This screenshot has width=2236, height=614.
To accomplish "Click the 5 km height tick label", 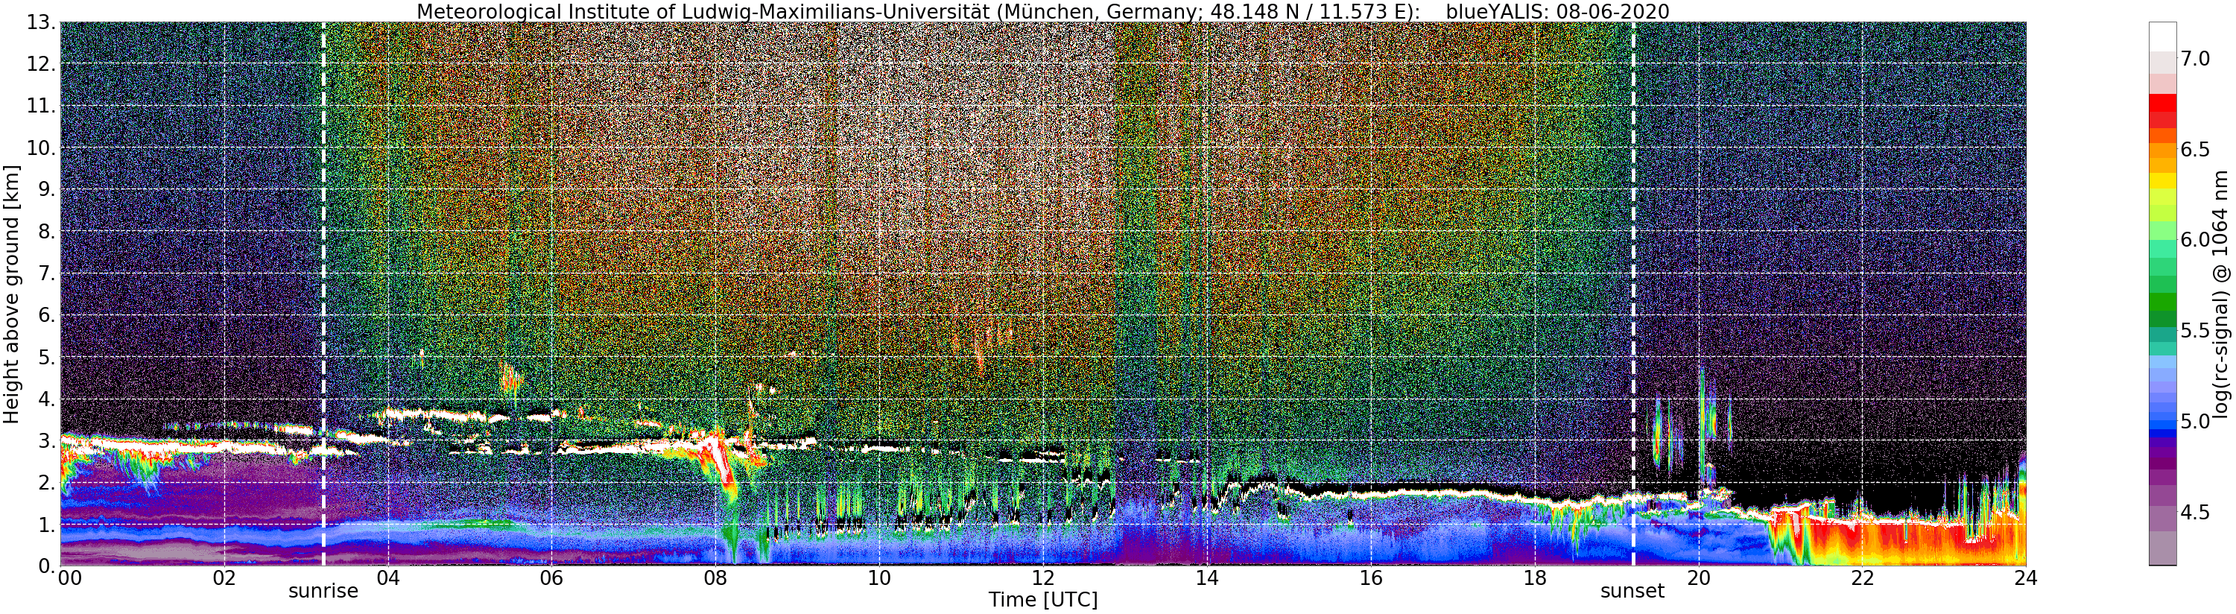I will click(x=47, y=358).
